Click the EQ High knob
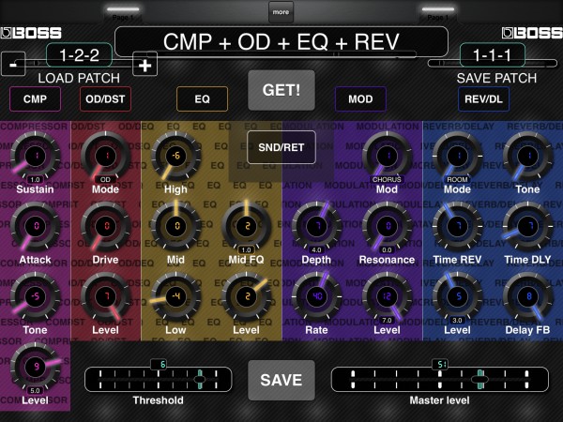This screenshot has height=422, width=563. (x=175, y=156)
